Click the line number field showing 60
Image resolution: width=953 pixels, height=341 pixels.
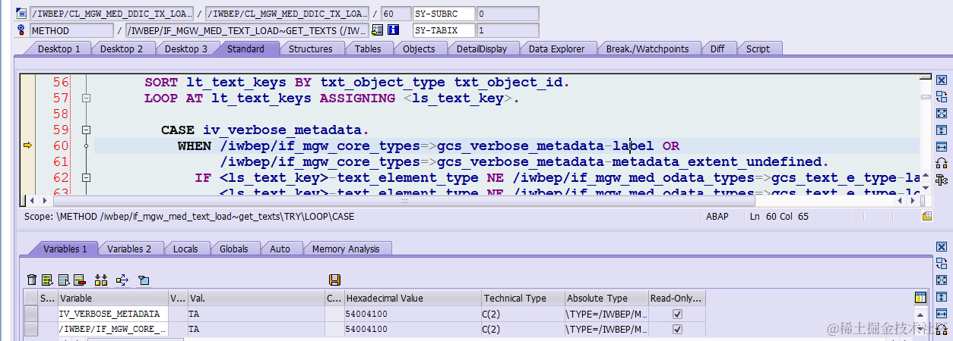[394, 14]
